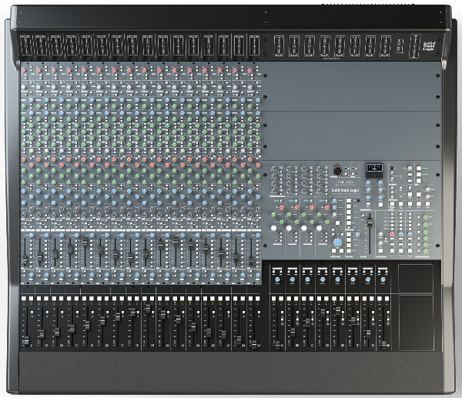Select the master meter beside the SSL logo
This screenshot has height=398, width=462.
pos(416,46)
